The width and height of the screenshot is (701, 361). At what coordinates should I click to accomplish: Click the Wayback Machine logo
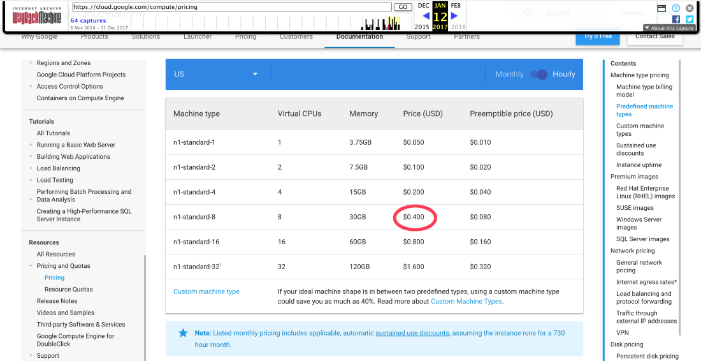(38, 16)
